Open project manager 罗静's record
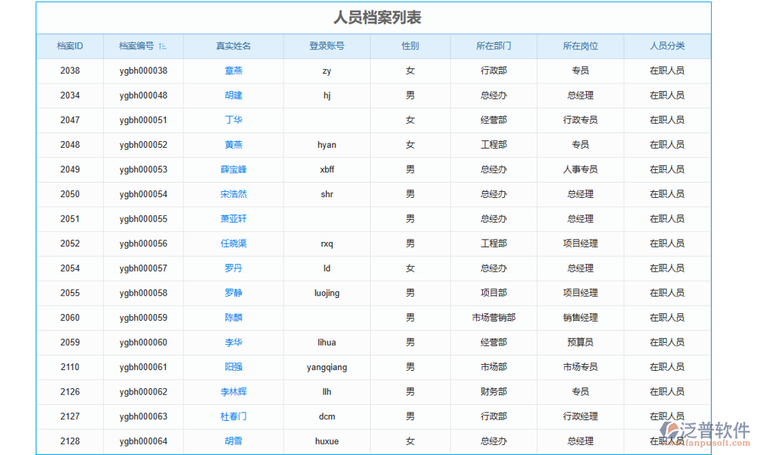This screenshot has width=758, height=455. pyautogui.click(x=233, y=293)
